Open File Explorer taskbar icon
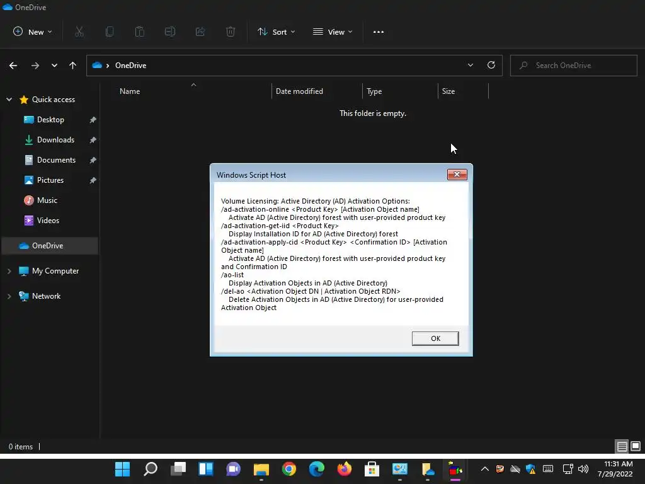645x484 pixels. tap(261, 469)
